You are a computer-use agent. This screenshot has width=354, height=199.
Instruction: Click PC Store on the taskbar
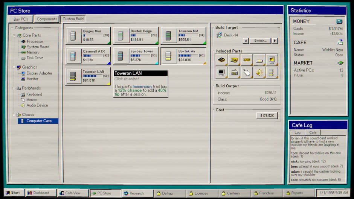pos(105,193)
